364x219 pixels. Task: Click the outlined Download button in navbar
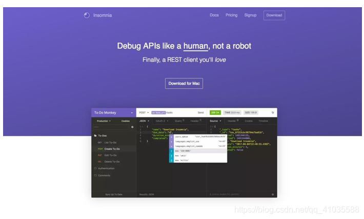[x=274, y=15]
